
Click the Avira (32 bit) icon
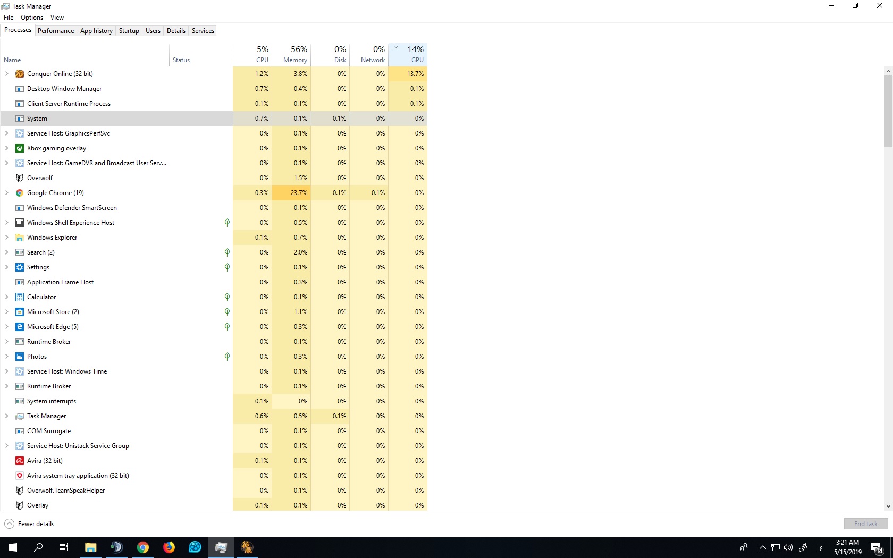[x=20, y=461]
